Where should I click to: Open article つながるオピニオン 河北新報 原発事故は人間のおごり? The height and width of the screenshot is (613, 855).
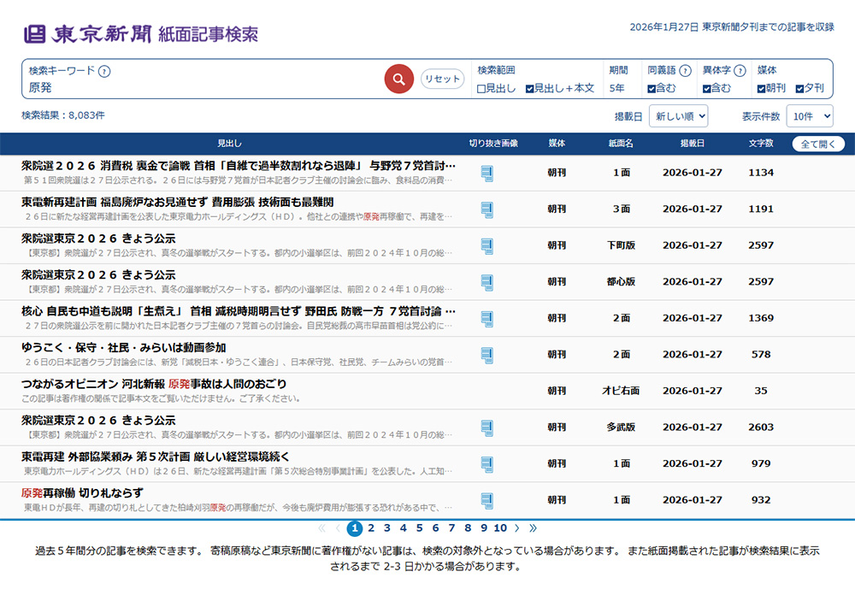pos(154,384)
